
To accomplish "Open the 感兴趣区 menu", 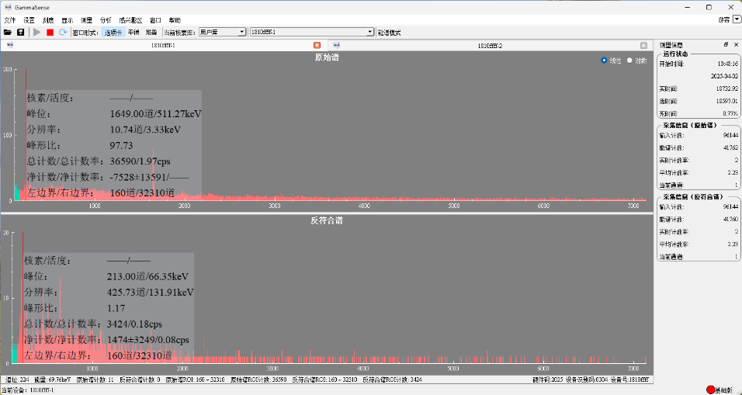I will coord(130,19).
